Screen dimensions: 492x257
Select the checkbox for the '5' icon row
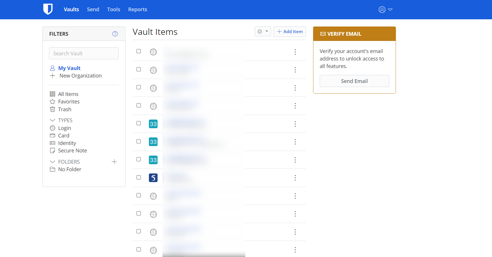point(139,177)
